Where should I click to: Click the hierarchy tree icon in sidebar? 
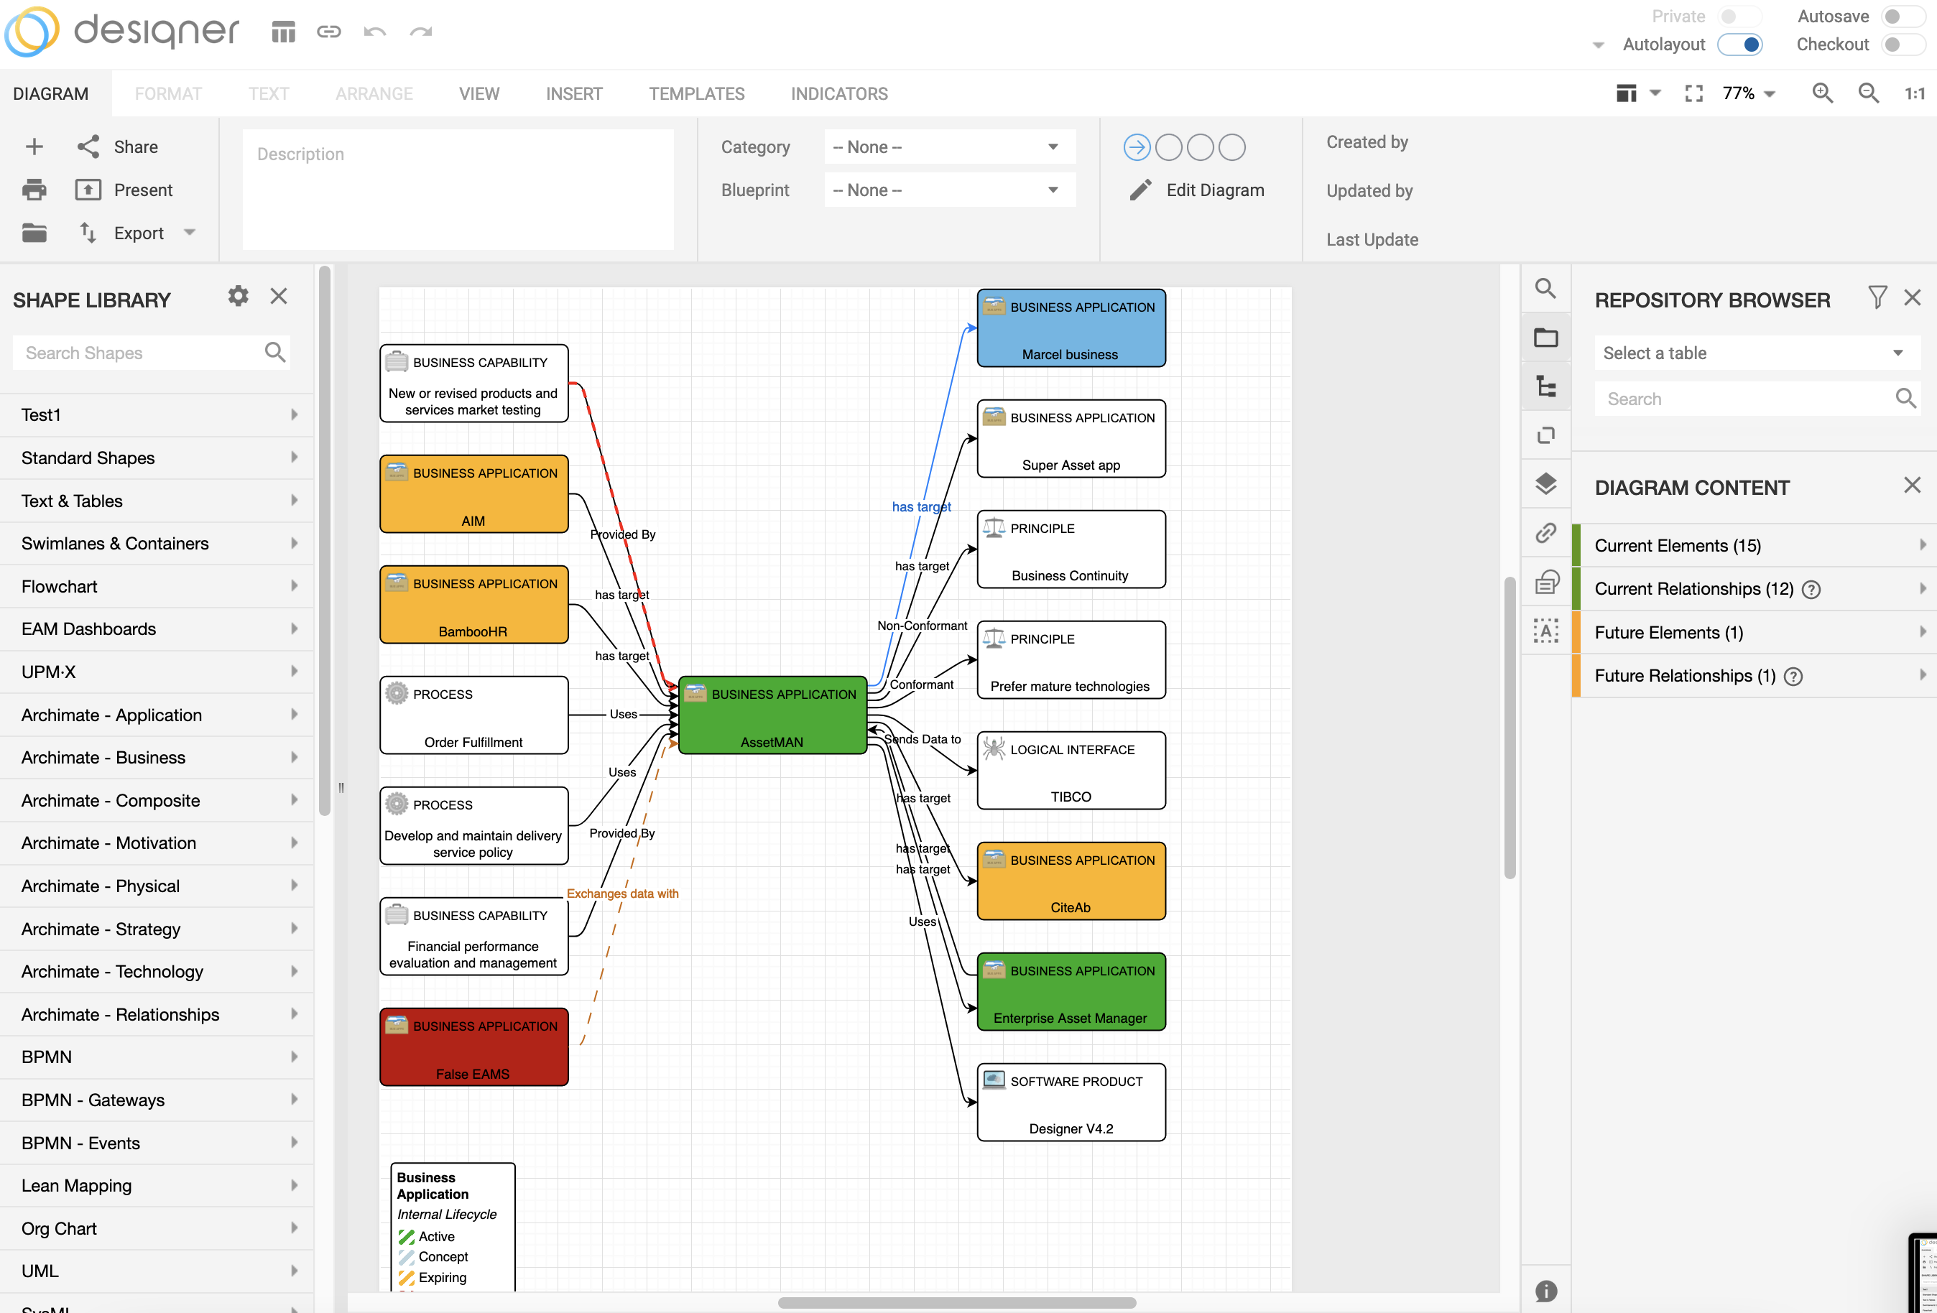[1546, 386]
